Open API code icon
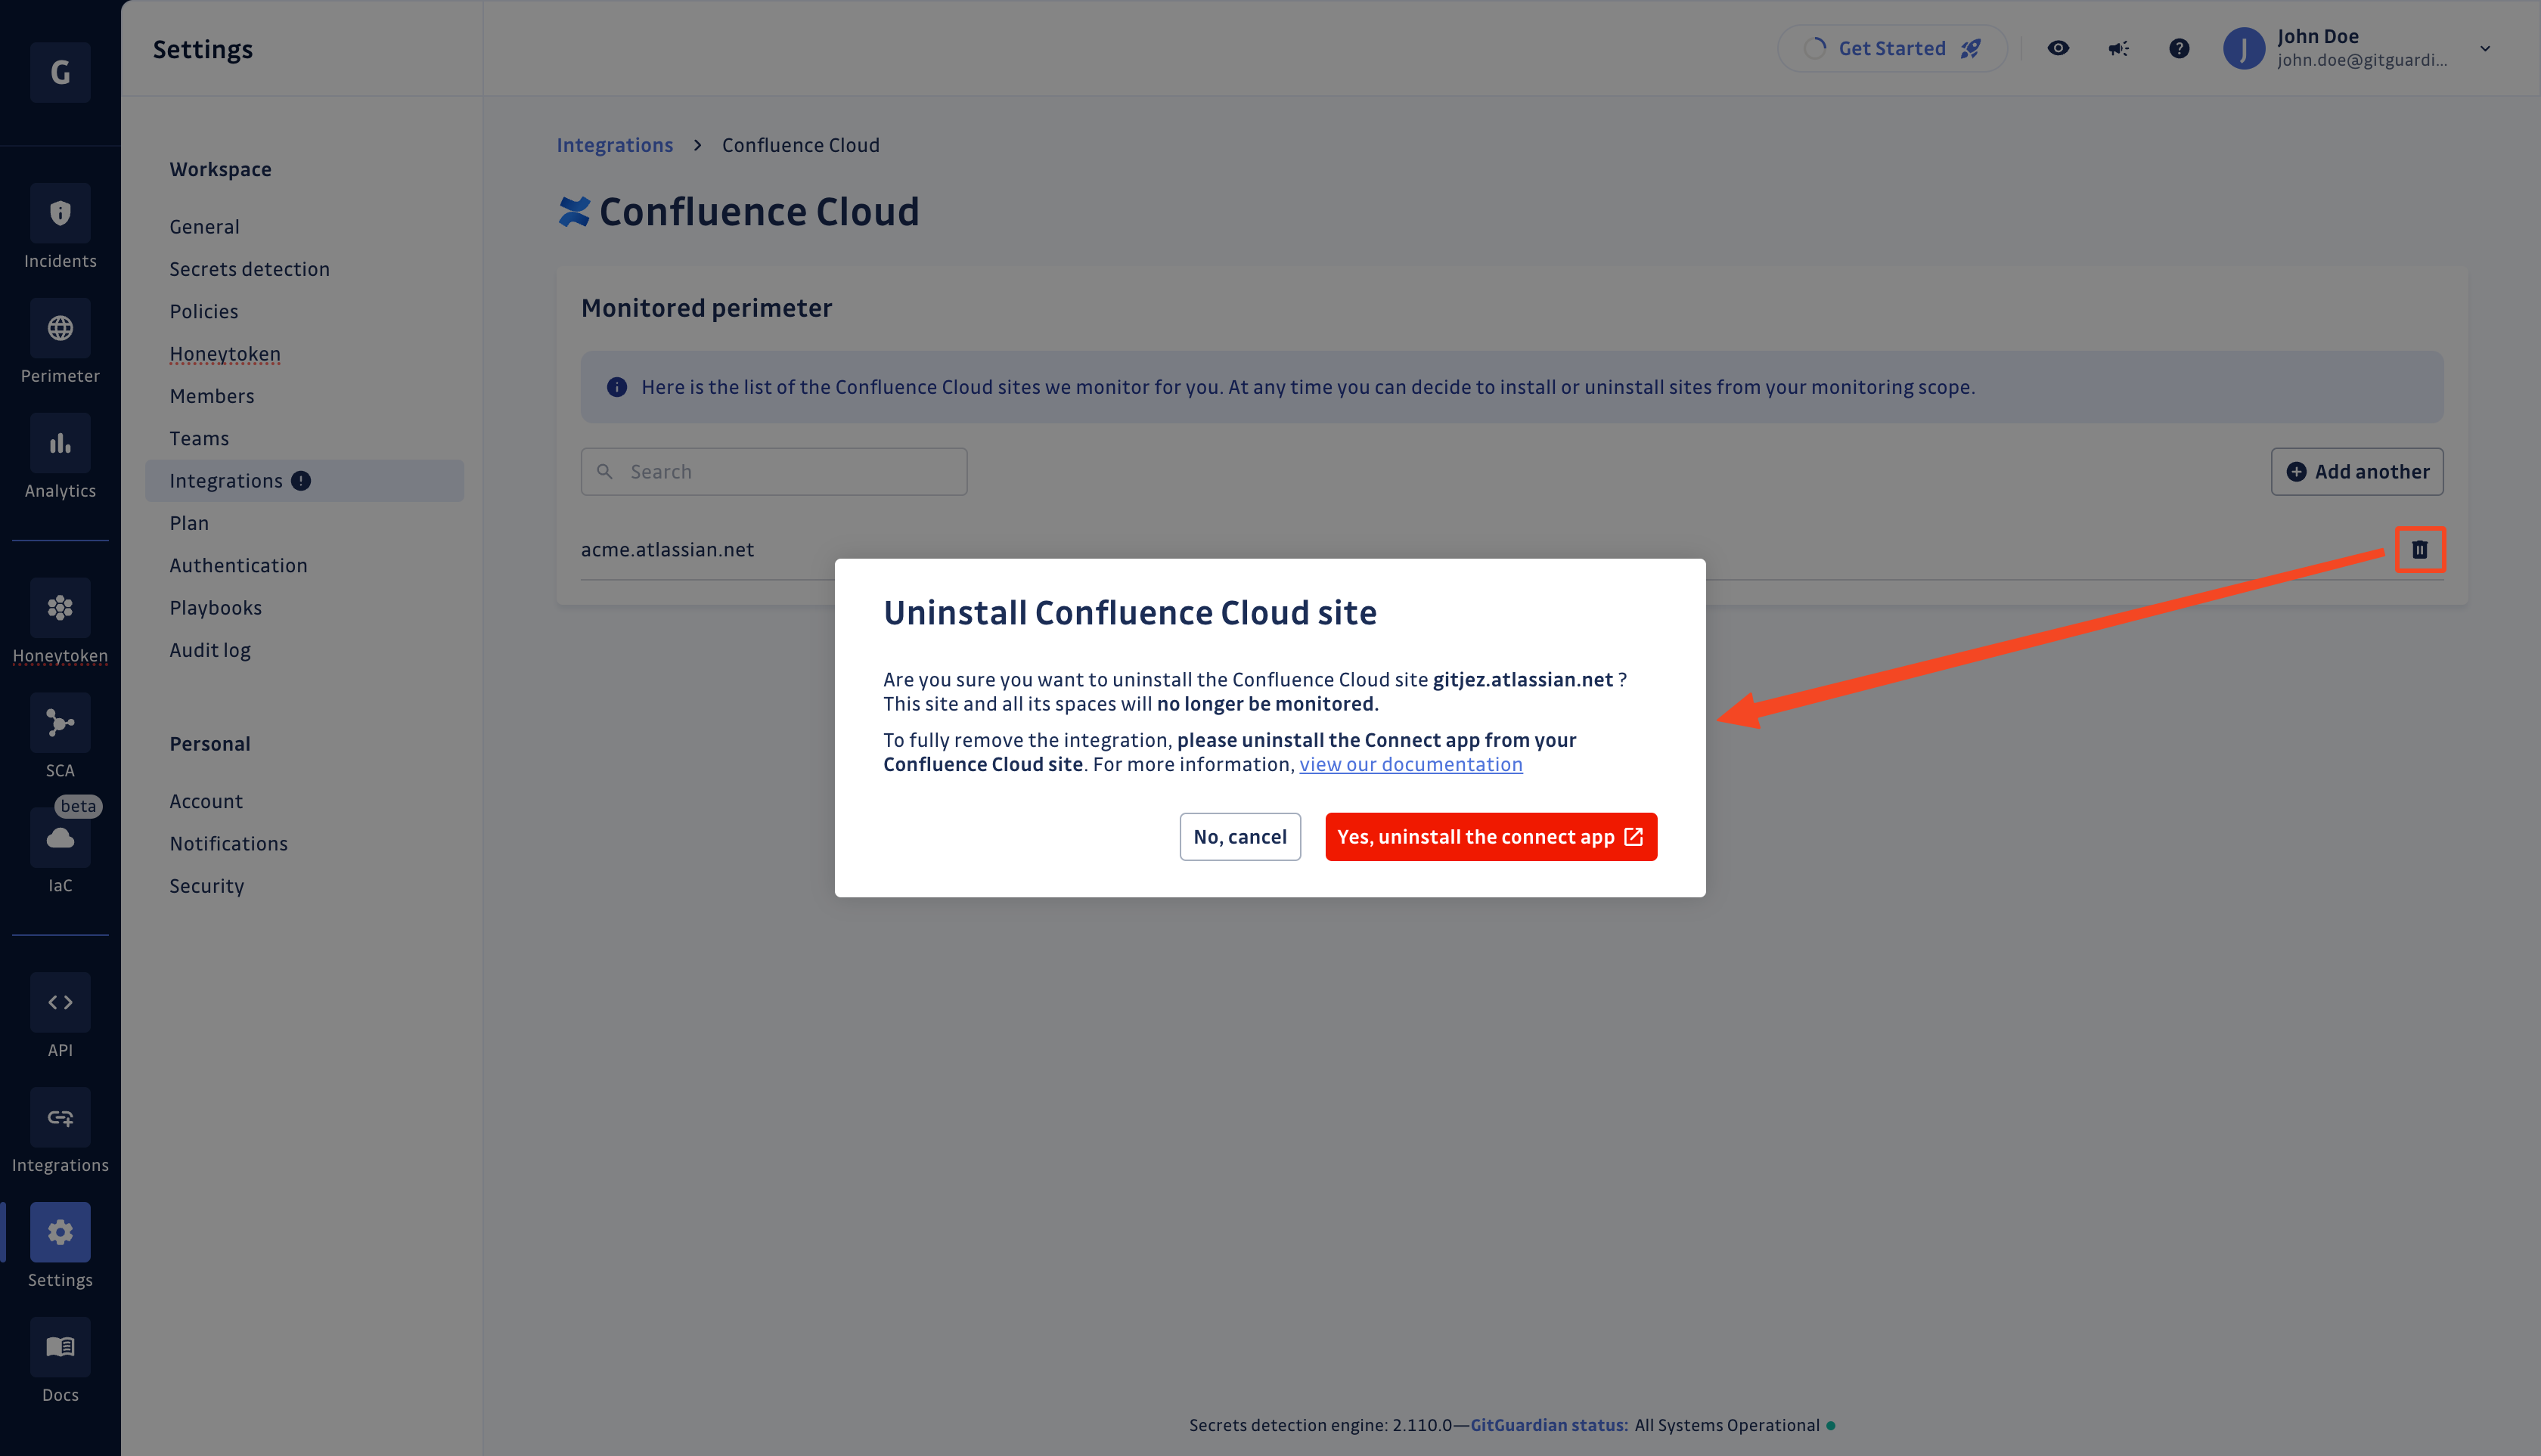This screenshot has width=2541, height=1456. click(x=60, y=1002)
